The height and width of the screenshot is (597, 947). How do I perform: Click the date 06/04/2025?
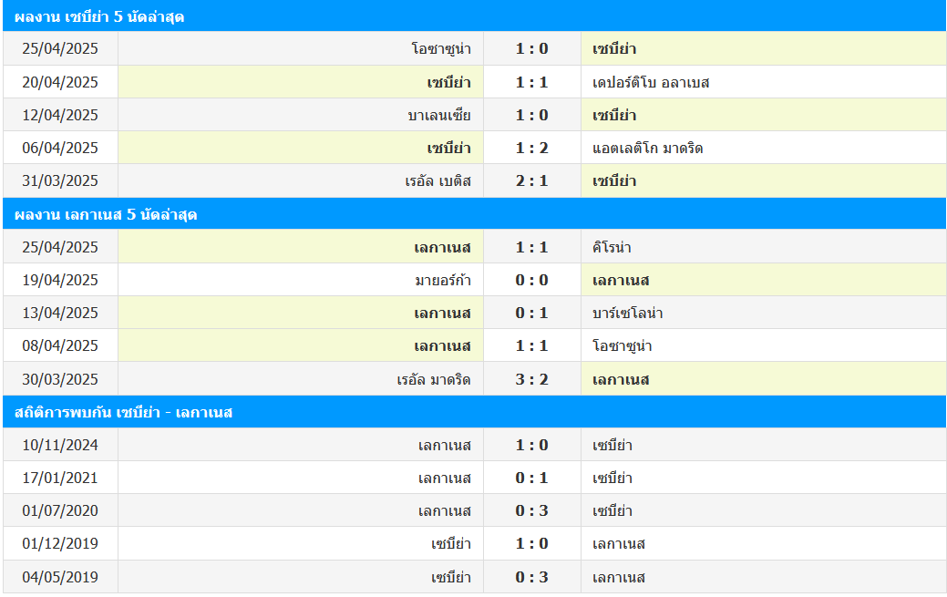pyautogui.click(x=60, y=148)
